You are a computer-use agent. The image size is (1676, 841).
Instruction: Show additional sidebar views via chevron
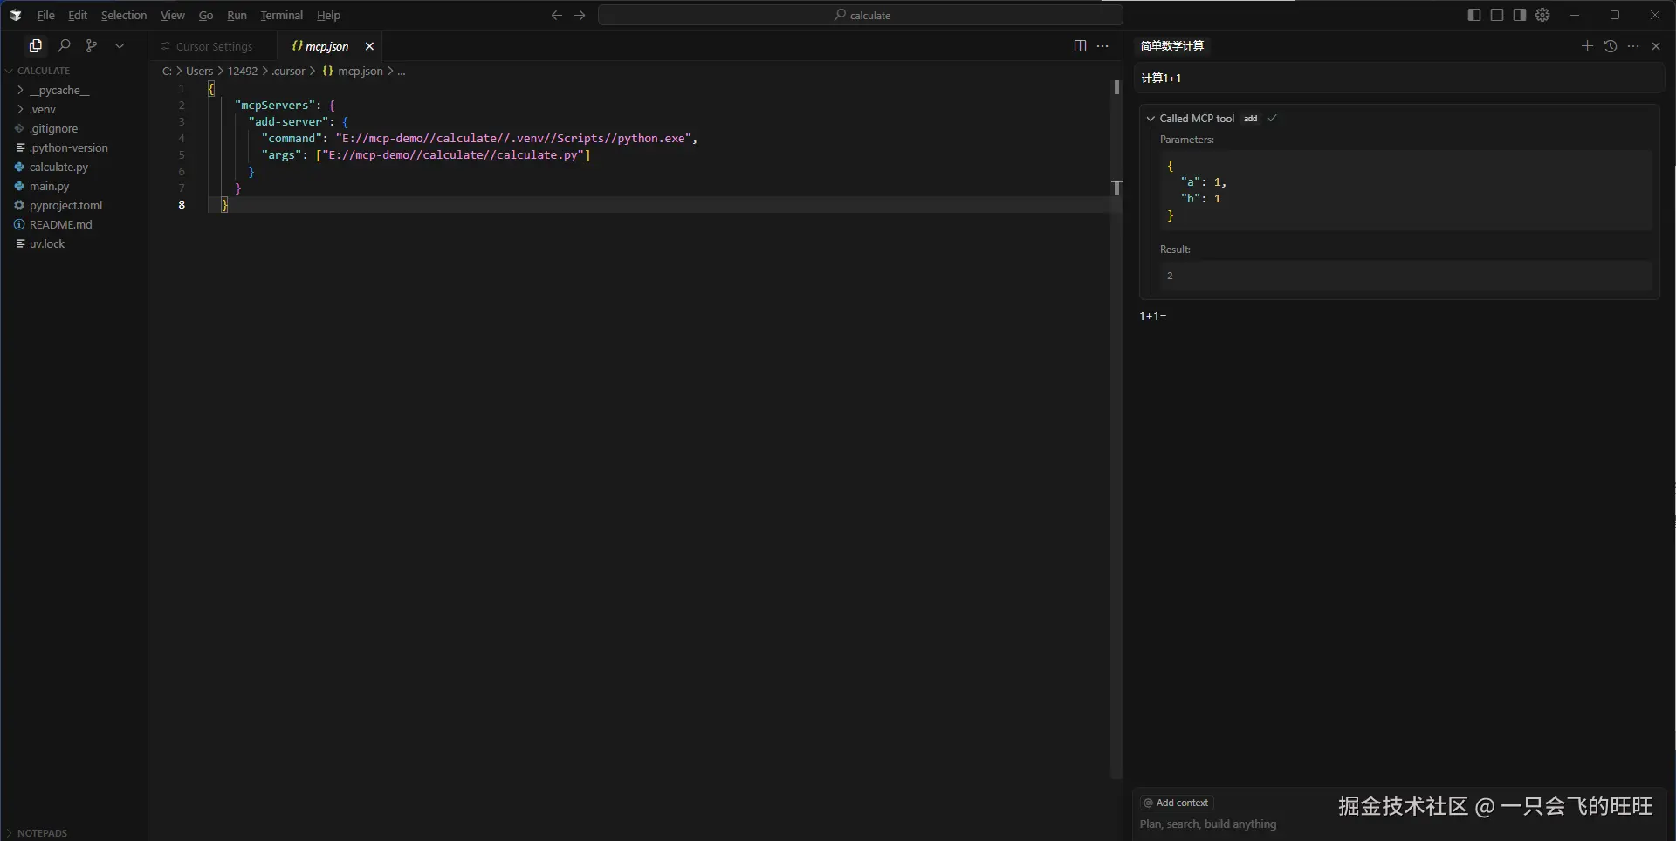pos(120,46)
